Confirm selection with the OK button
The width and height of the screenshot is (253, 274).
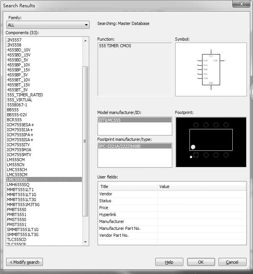click(201, 262)
